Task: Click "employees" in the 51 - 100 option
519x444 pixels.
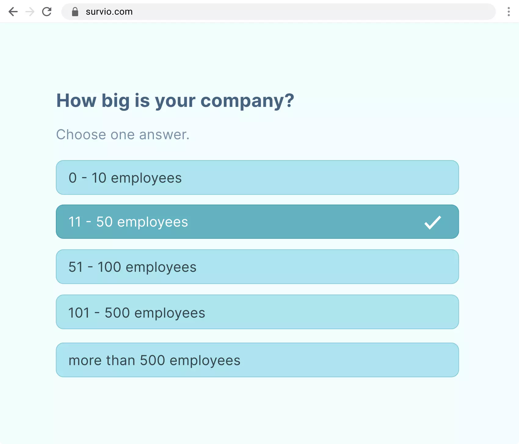Action: click(161, 267)
